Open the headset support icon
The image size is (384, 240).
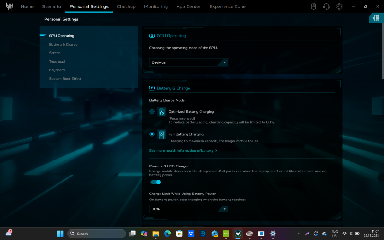pyautogui.click(x=327, y=6)
